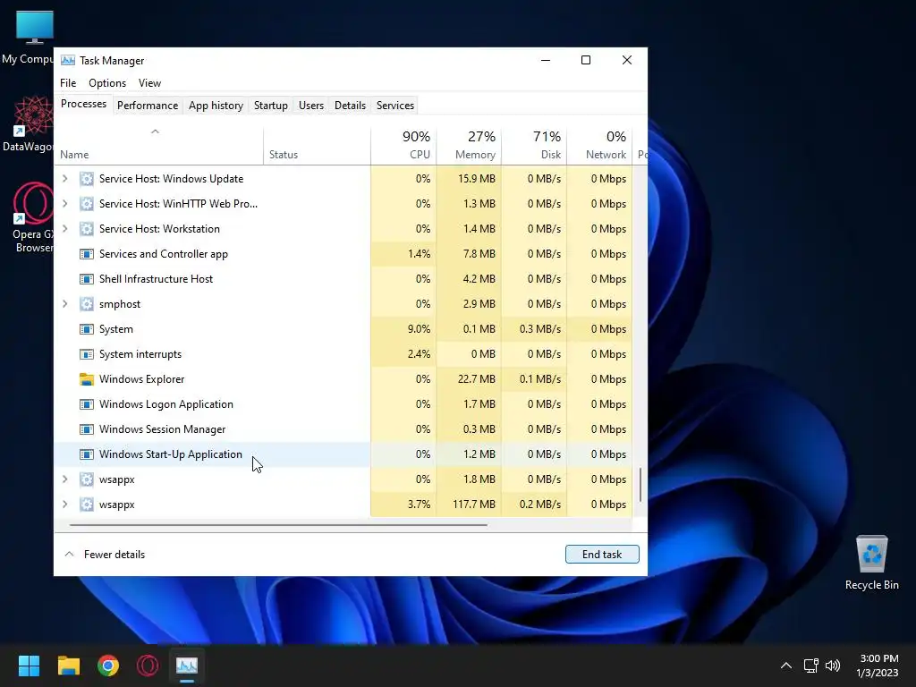Click the 9.0% CPU value for System

tap(419, 329)
